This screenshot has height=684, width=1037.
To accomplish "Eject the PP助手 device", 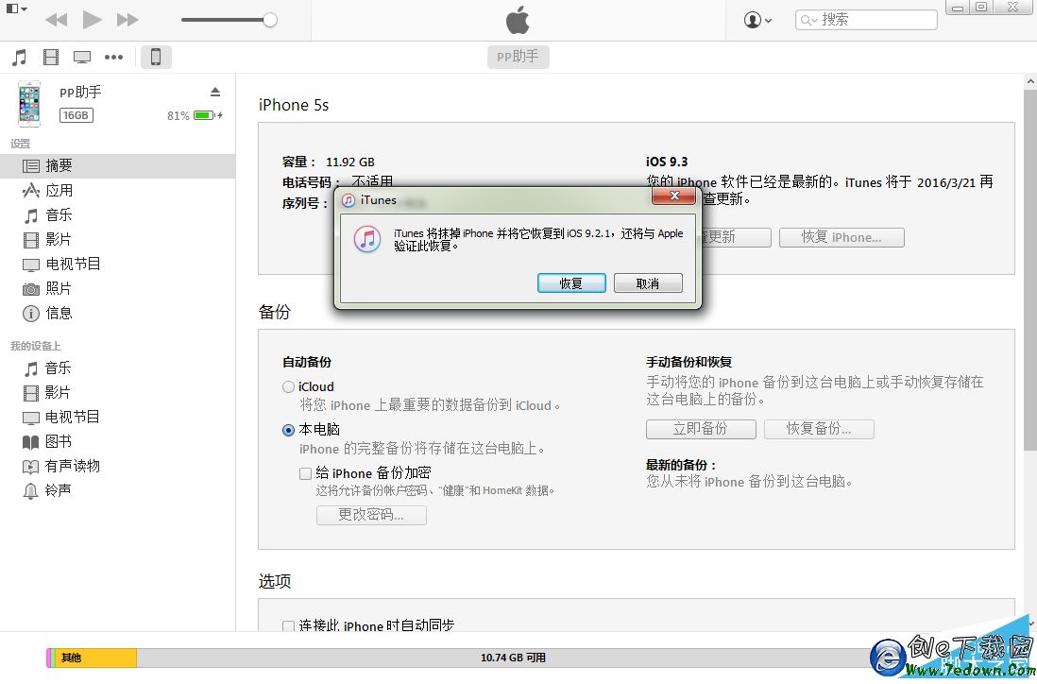I will [x=214, y=92].
